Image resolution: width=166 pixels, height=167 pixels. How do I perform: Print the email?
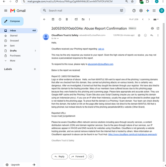(x=152, y=28)
